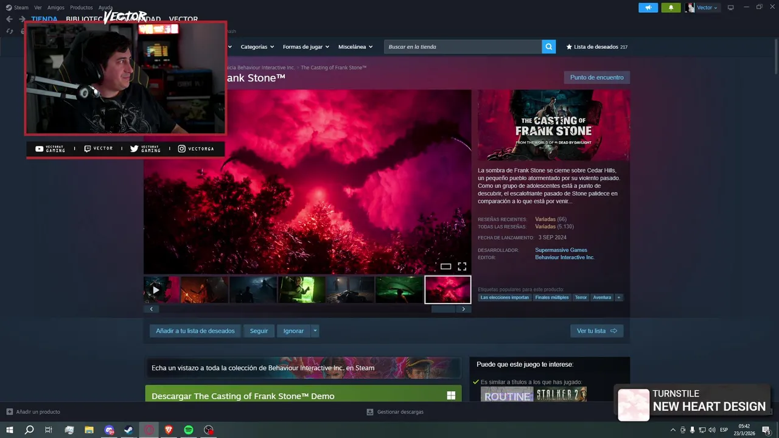Open the Ver menu
The width and height of the screenshot is (779, 438).
38,7
